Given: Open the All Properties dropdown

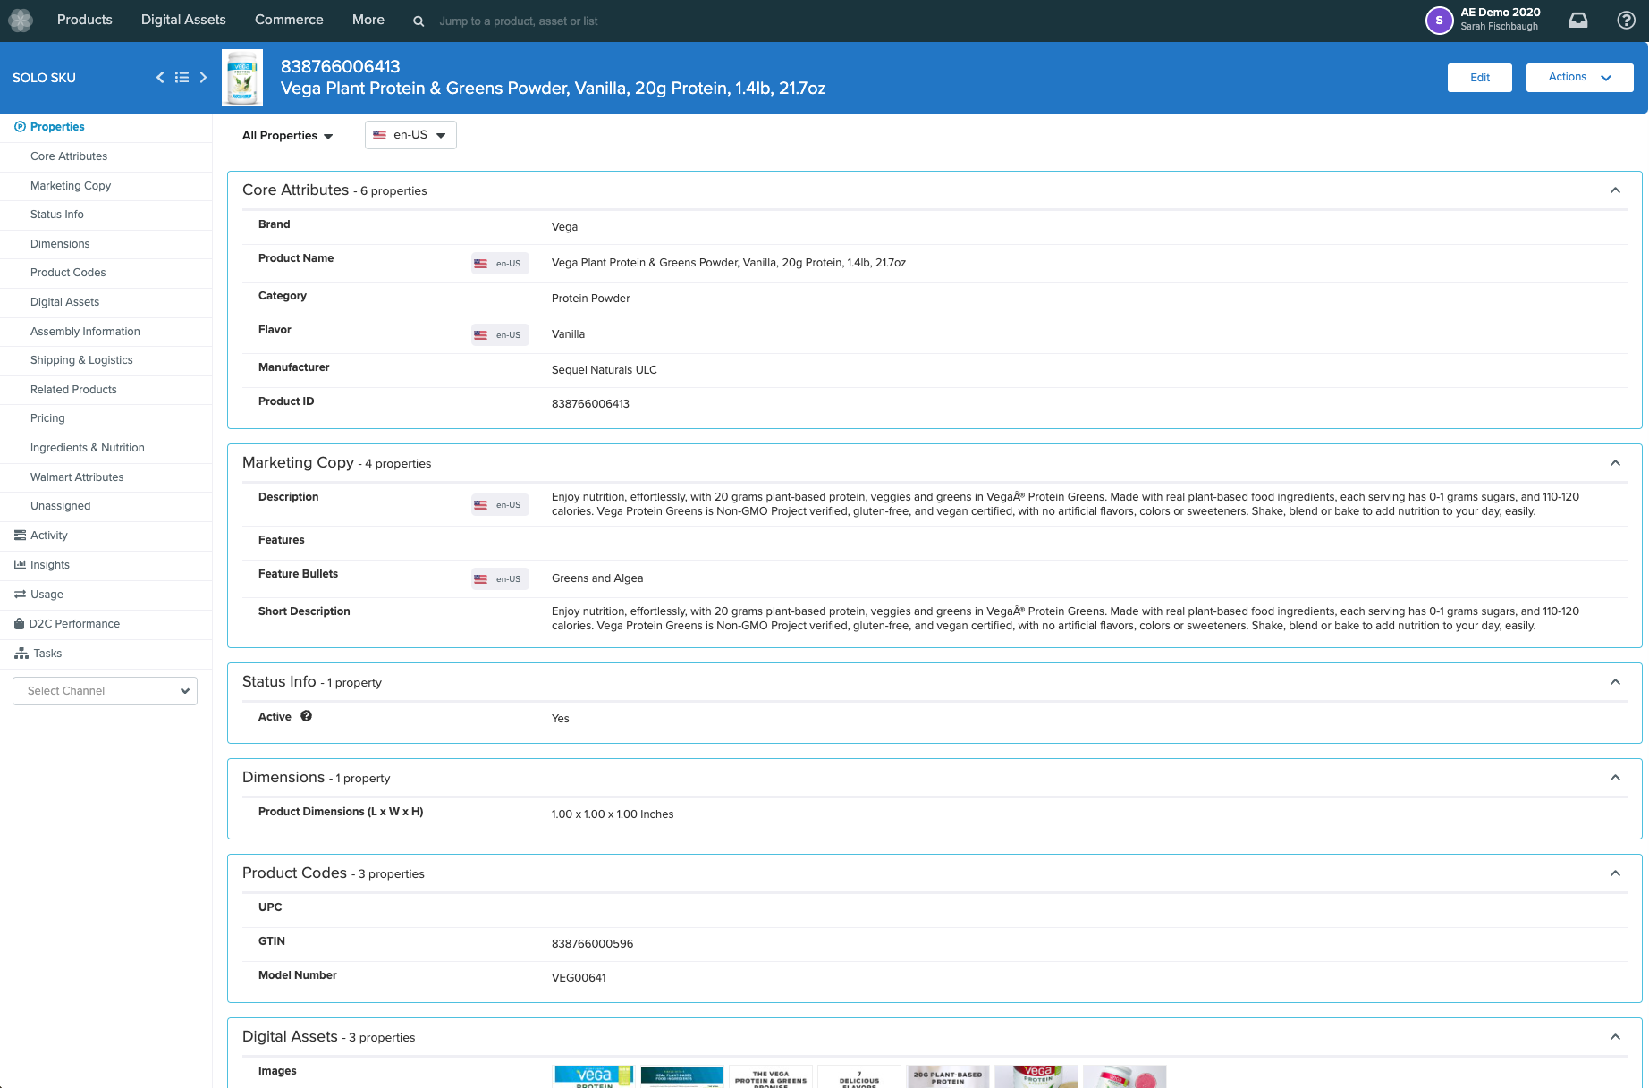Looking at the screenshot, I should coord(287,136).
